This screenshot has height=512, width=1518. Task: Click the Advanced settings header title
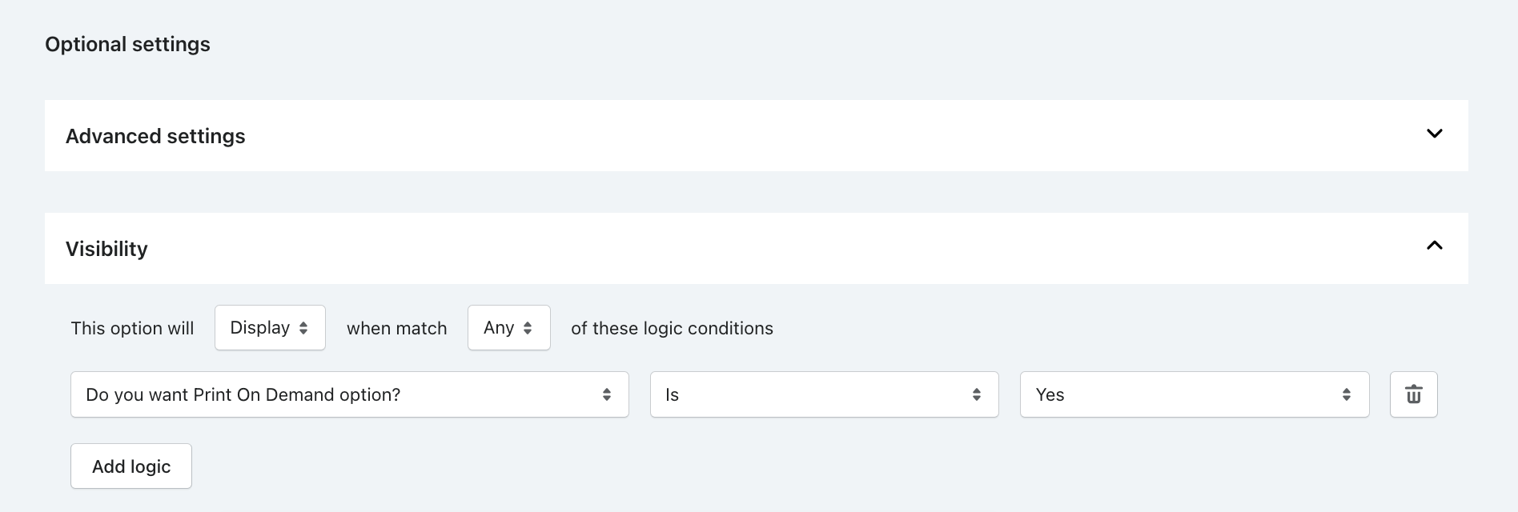click(155, 136)
